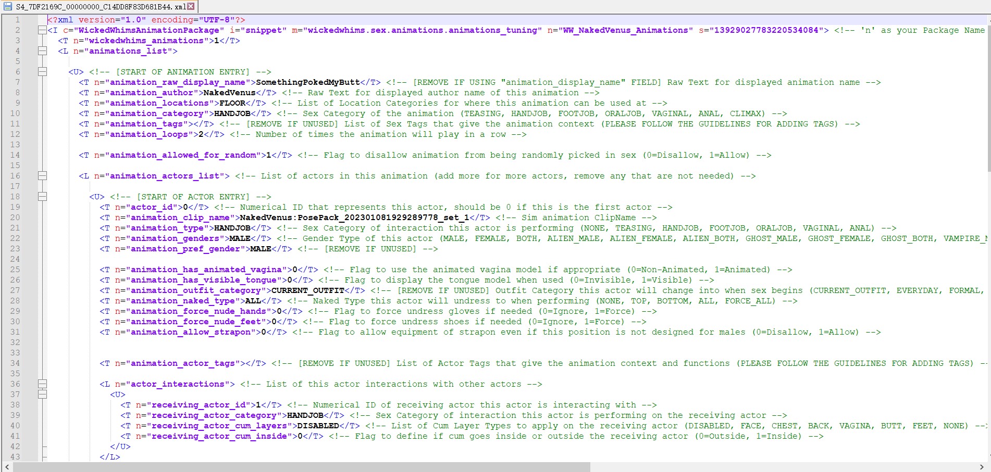Click the horizontal scrollbar thumb

click(301, 467)
